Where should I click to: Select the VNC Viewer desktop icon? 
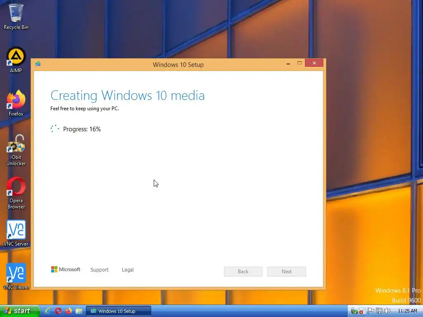(x=16, y=277)
